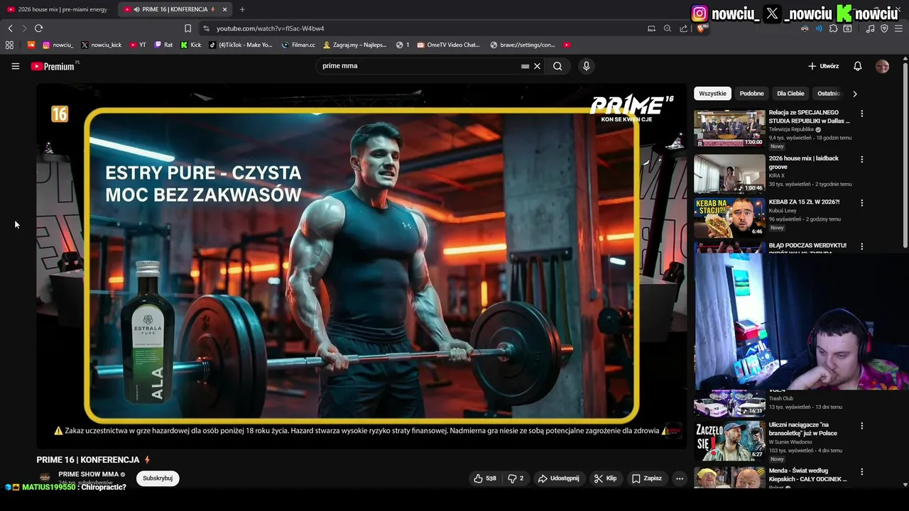Subscribe with the Subskrybuj button

[x=158, y=478]
